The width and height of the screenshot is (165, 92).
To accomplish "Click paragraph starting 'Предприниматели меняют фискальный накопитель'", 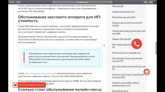I will click(57, 40).
